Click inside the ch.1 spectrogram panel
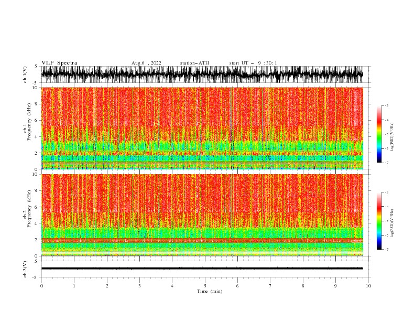The width and height of the screenshot is (415, 321). 202,128
